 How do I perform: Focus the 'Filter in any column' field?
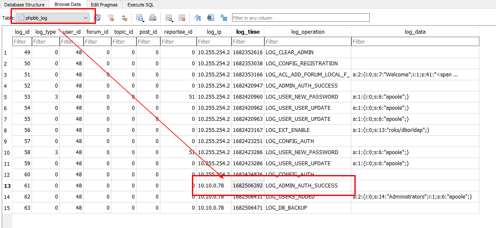tap(300, 18)
